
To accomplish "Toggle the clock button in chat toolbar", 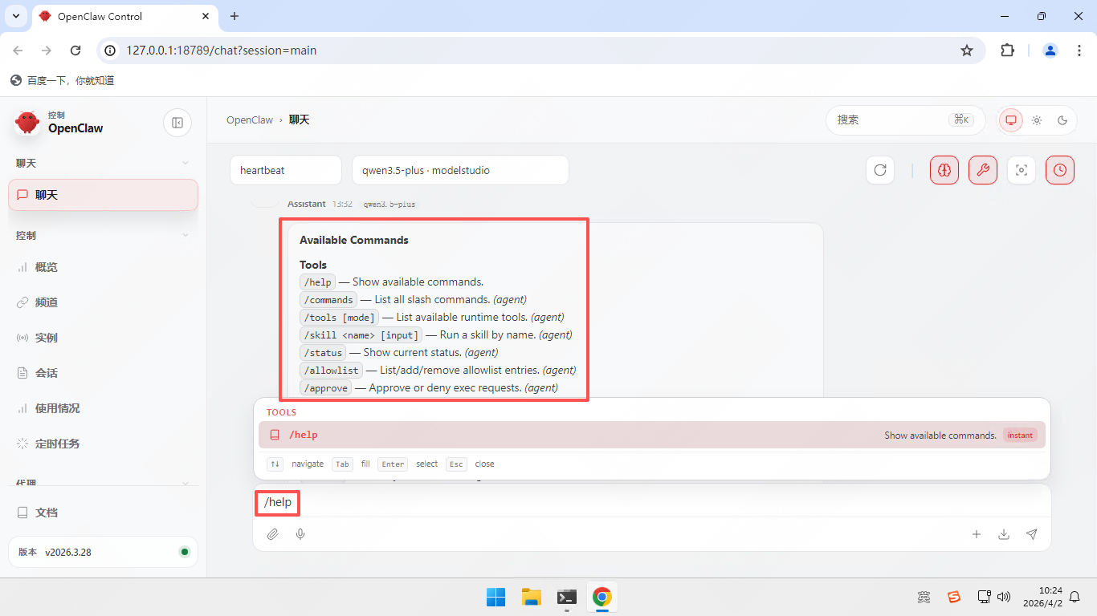I will [1060, 170].
